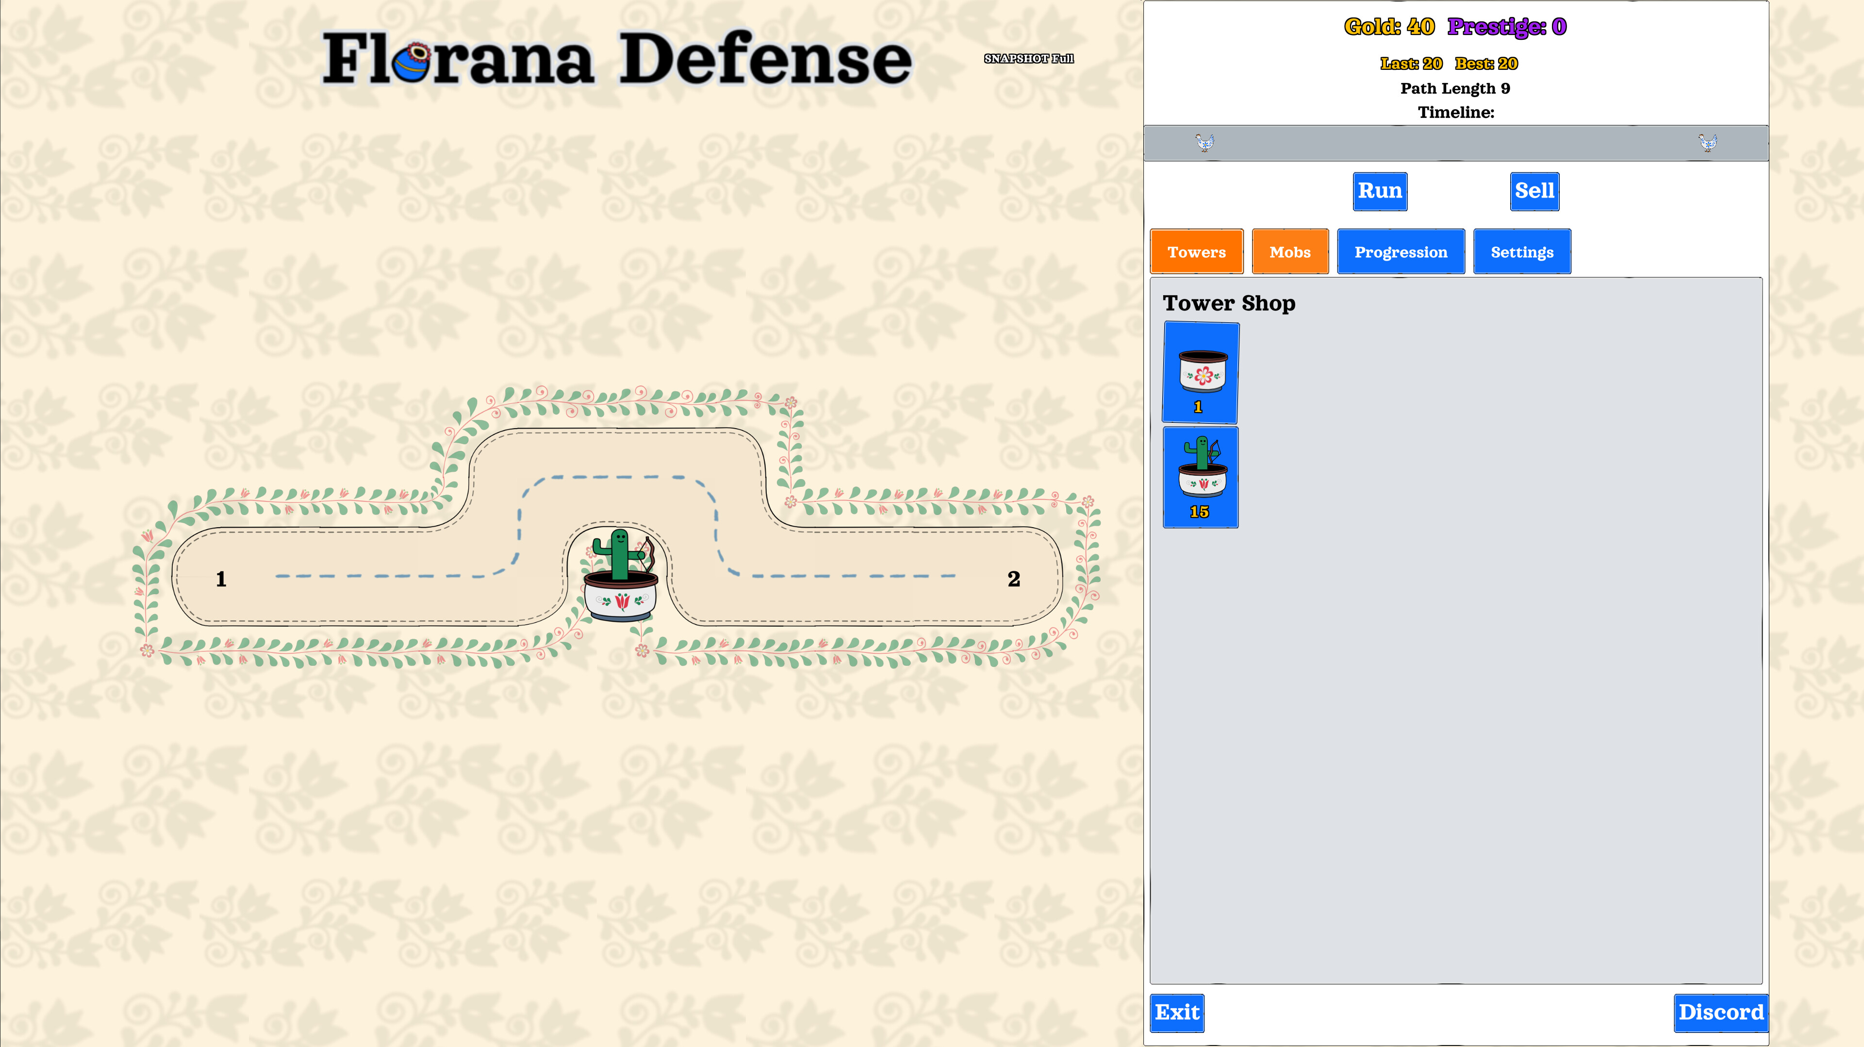The image size is (1864, 1047).
Task: Click the first chicken marker on the timeline
Action: [1205, 143]
